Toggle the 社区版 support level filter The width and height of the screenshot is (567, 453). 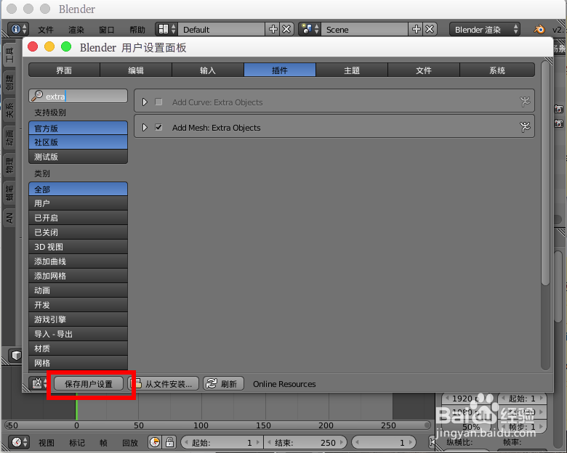pyautogui.click(x=78, y=142)
